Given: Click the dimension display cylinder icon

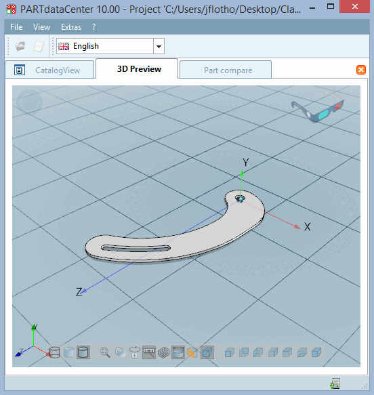Looking at the screenshot, I should pyautogui.click(x=178, y=352).
